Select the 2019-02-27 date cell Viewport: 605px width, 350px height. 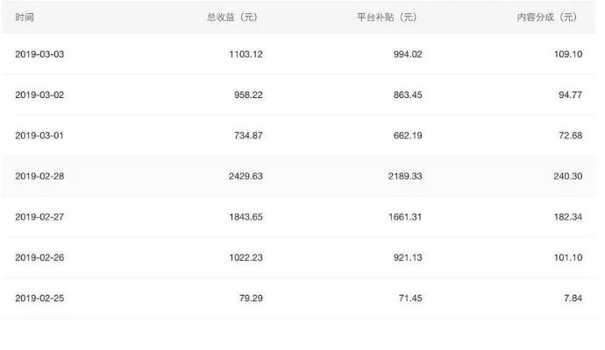coord(39,217)
